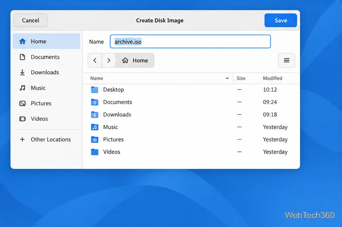342x227 pixels.
Task: Click Yesterday in the Music row
Action: [x=275, y=127]
